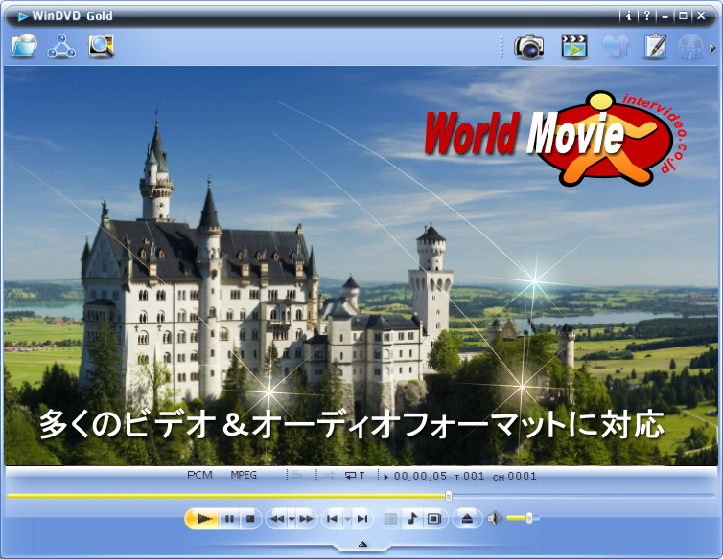Jump to the previous chapter

pos(332,519)
